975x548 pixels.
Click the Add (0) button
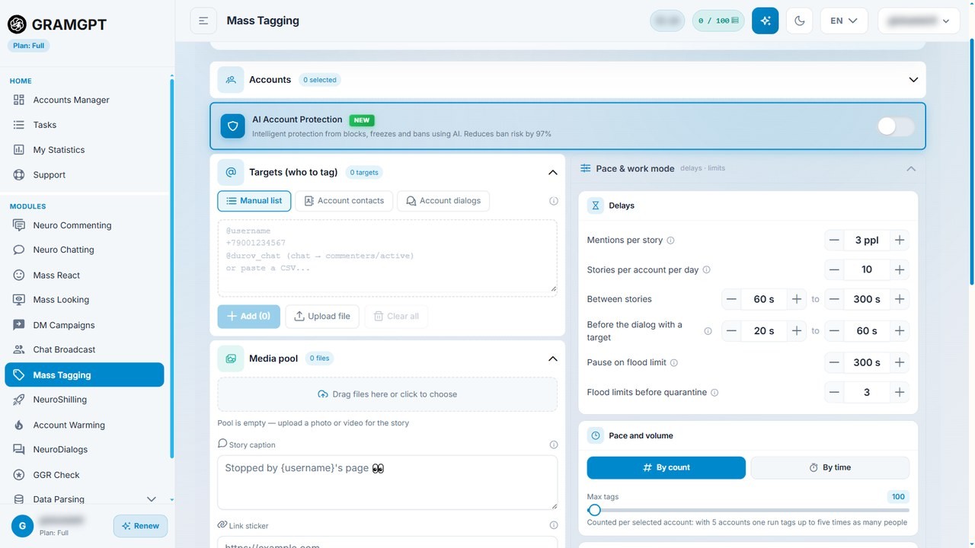(249, 316)
